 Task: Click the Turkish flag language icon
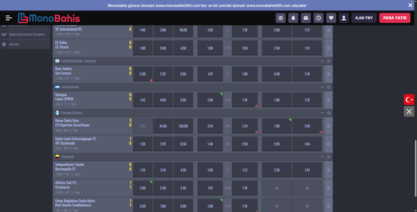tap(409, 100)
